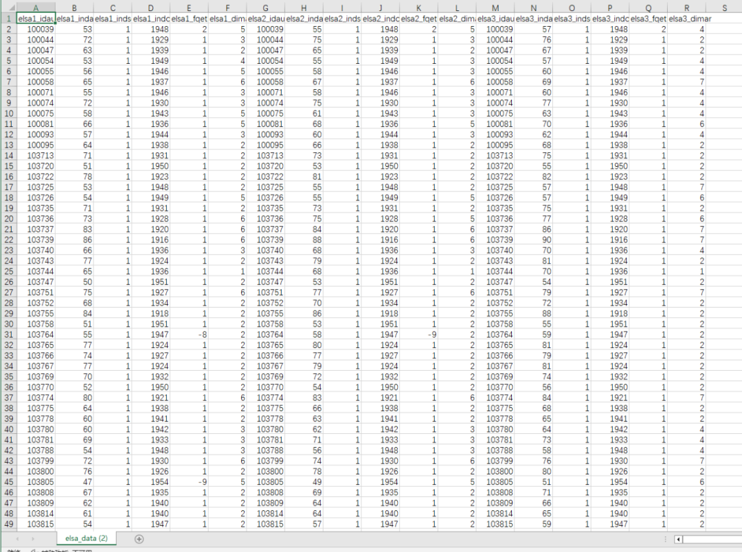Select column F header
742x552 pixels.
(x=227, y=8)
